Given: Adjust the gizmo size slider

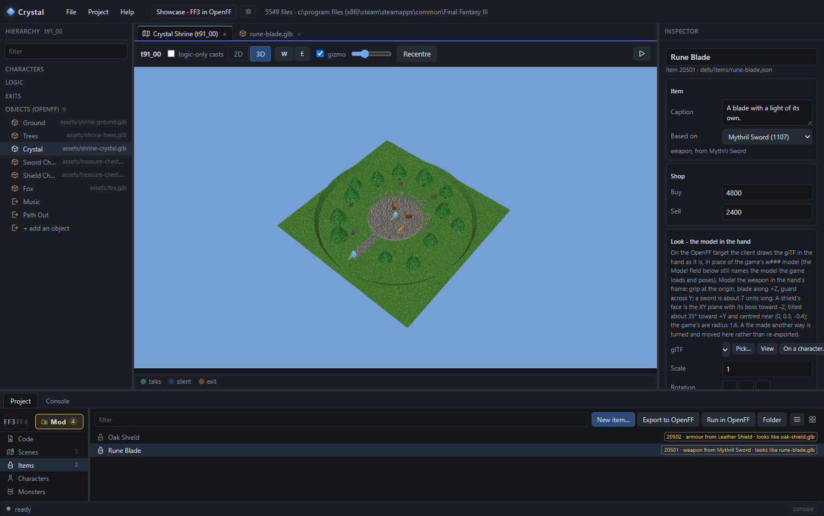Looking at the screenshot, I should click(x=371, y=54).
